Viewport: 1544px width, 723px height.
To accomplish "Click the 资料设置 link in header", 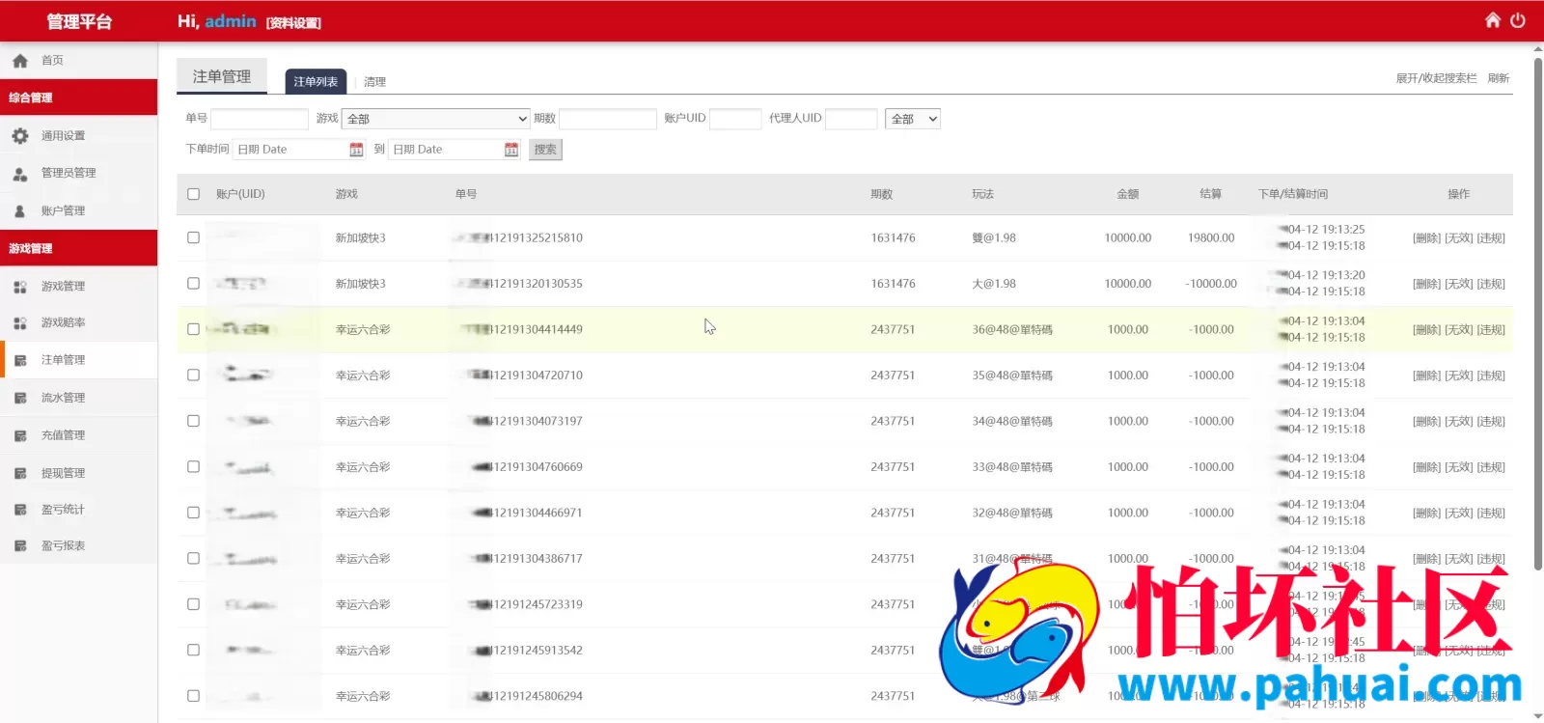I will coord(293,23).
